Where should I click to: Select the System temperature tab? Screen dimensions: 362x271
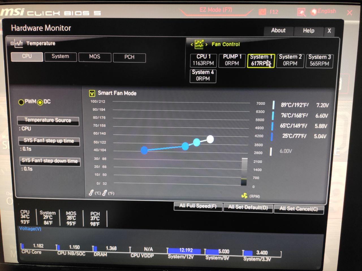click(60, 57)
